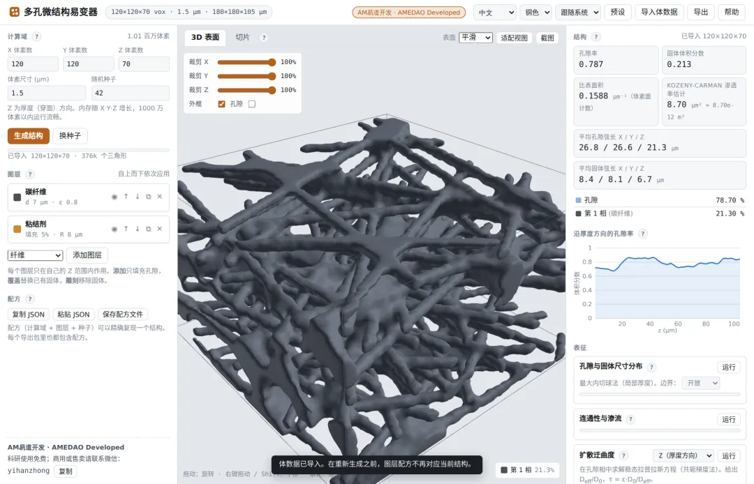Click the 换种子 button
The image size is (754, 484).
pyautogui.click(x=71, y=136)
